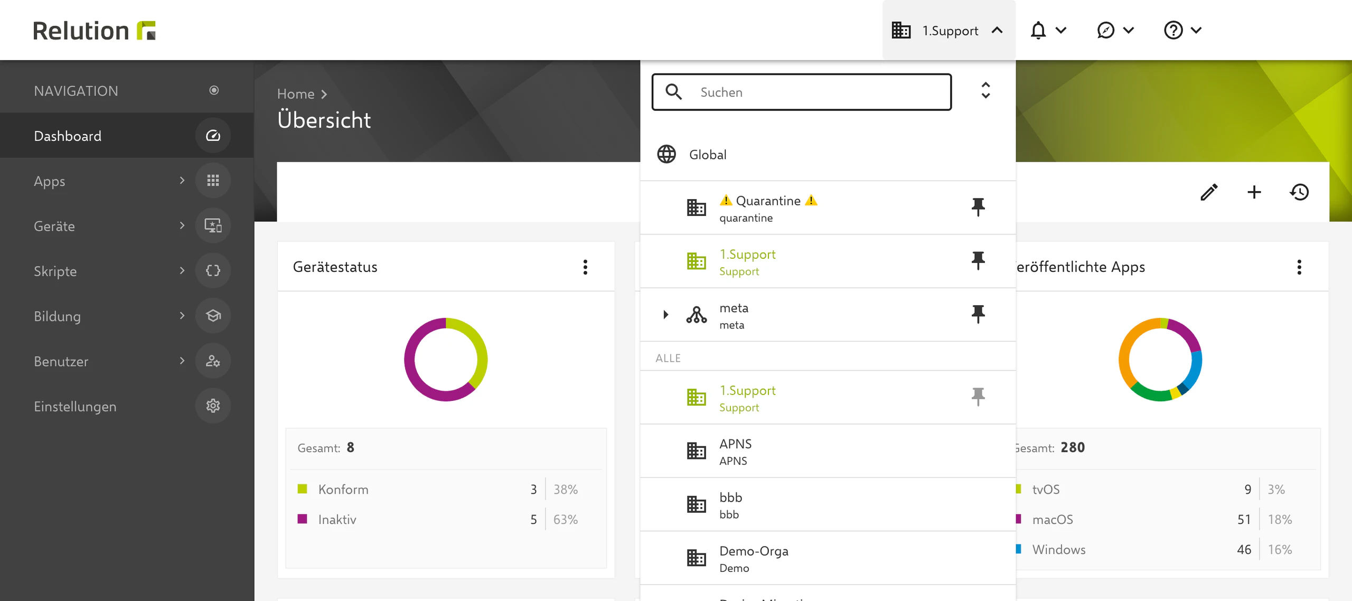Open the notifications bell menu
Image resolution: width=1352 pixels, height=601 pixels.
[1048, 31]
